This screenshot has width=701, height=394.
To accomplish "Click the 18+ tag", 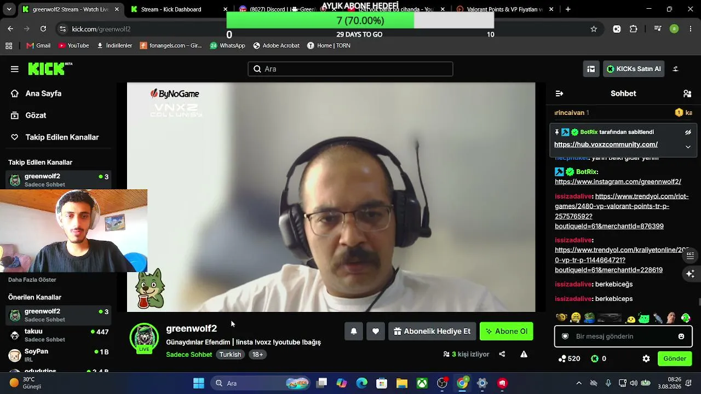I will click(257, 355).
